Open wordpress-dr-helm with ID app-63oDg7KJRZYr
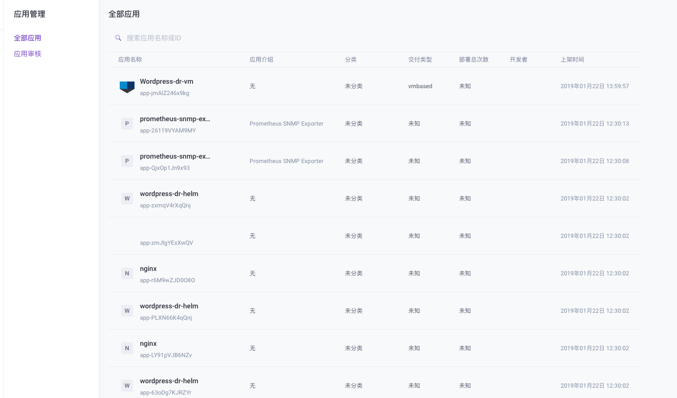The image size is (677, 398). [x=169, y=381]
